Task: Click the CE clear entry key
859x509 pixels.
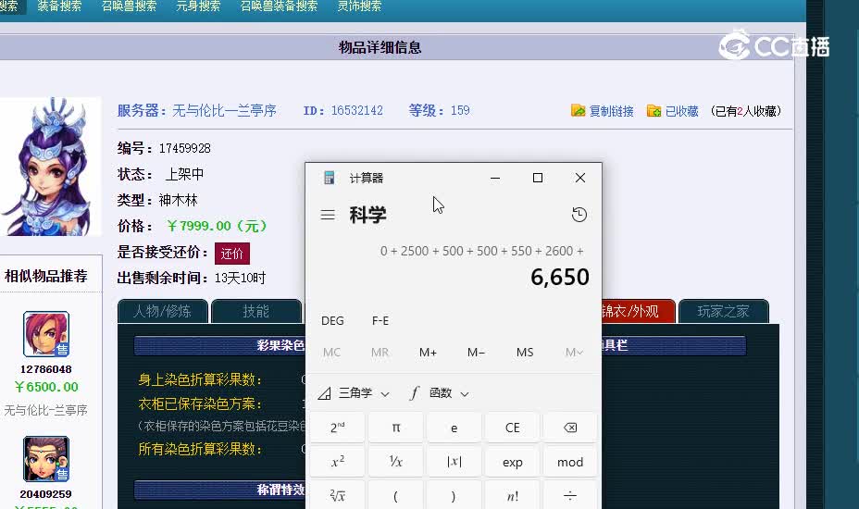Action: 512,428
